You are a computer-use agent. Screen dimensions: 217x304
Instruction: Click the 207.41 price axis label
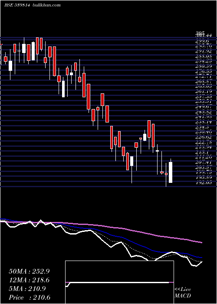tap(204, 162)
